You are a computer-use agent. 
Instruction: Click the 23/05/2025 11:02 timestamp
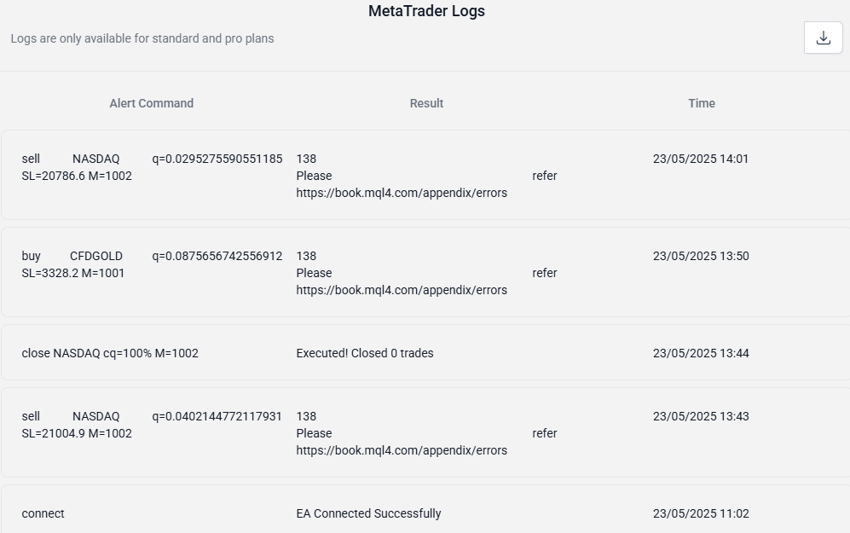point(701,513)
